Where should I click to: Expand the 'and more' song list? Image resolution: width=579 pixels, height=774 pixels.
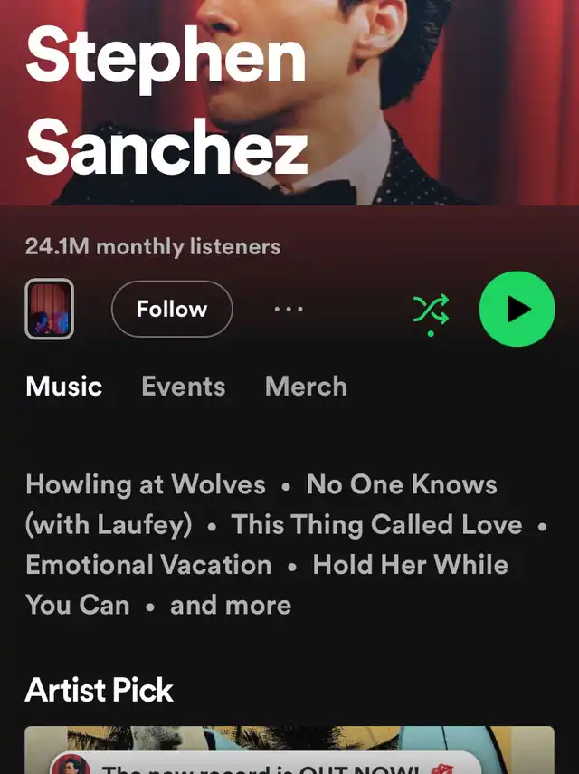click(x=231, y=606)
